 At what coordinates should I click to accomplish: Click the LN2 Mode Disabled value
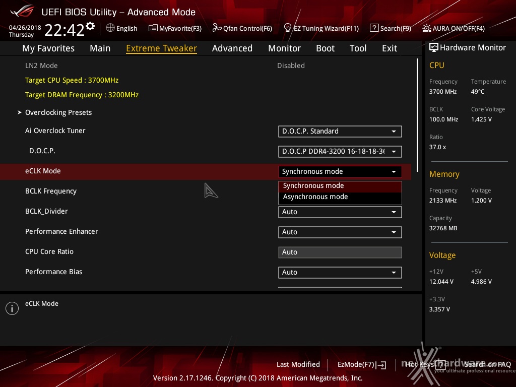click(x=291, y=66)
